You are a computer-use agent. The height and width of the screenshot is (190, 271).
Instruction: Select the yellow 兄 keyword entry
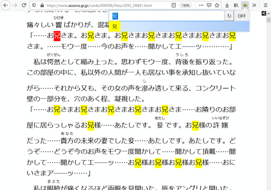115,27
